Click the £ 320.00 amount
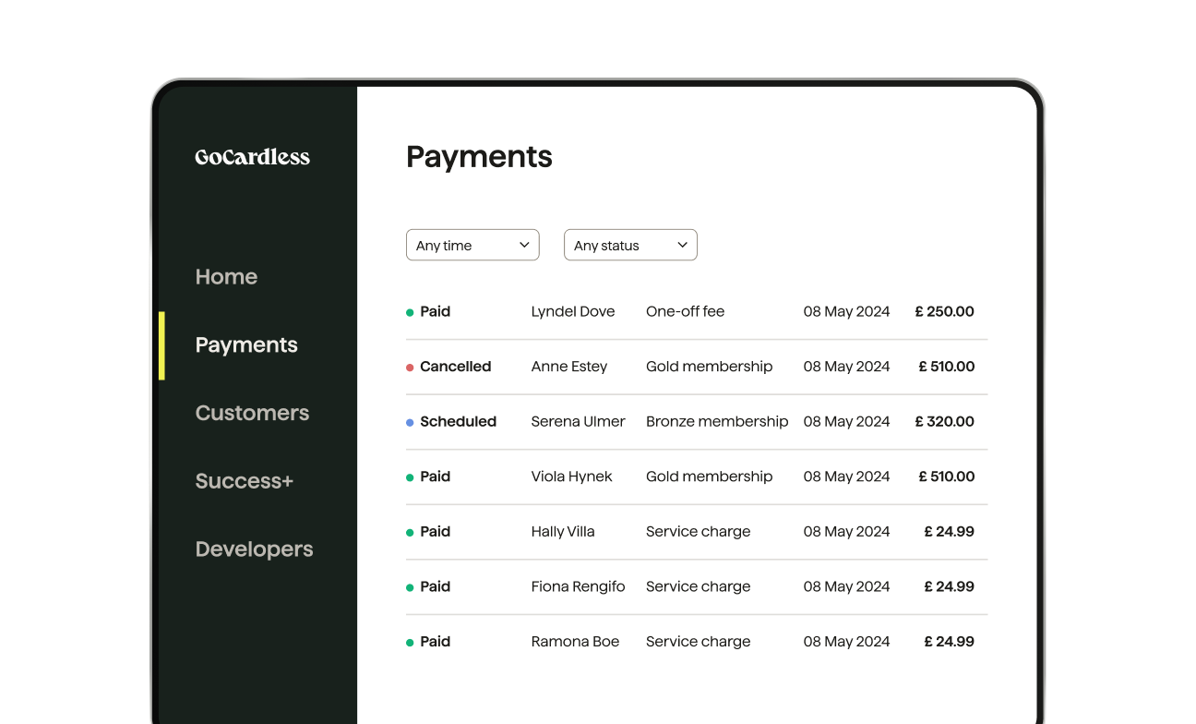Viewport: 1196px width, 724px height. tap(945, 422)
